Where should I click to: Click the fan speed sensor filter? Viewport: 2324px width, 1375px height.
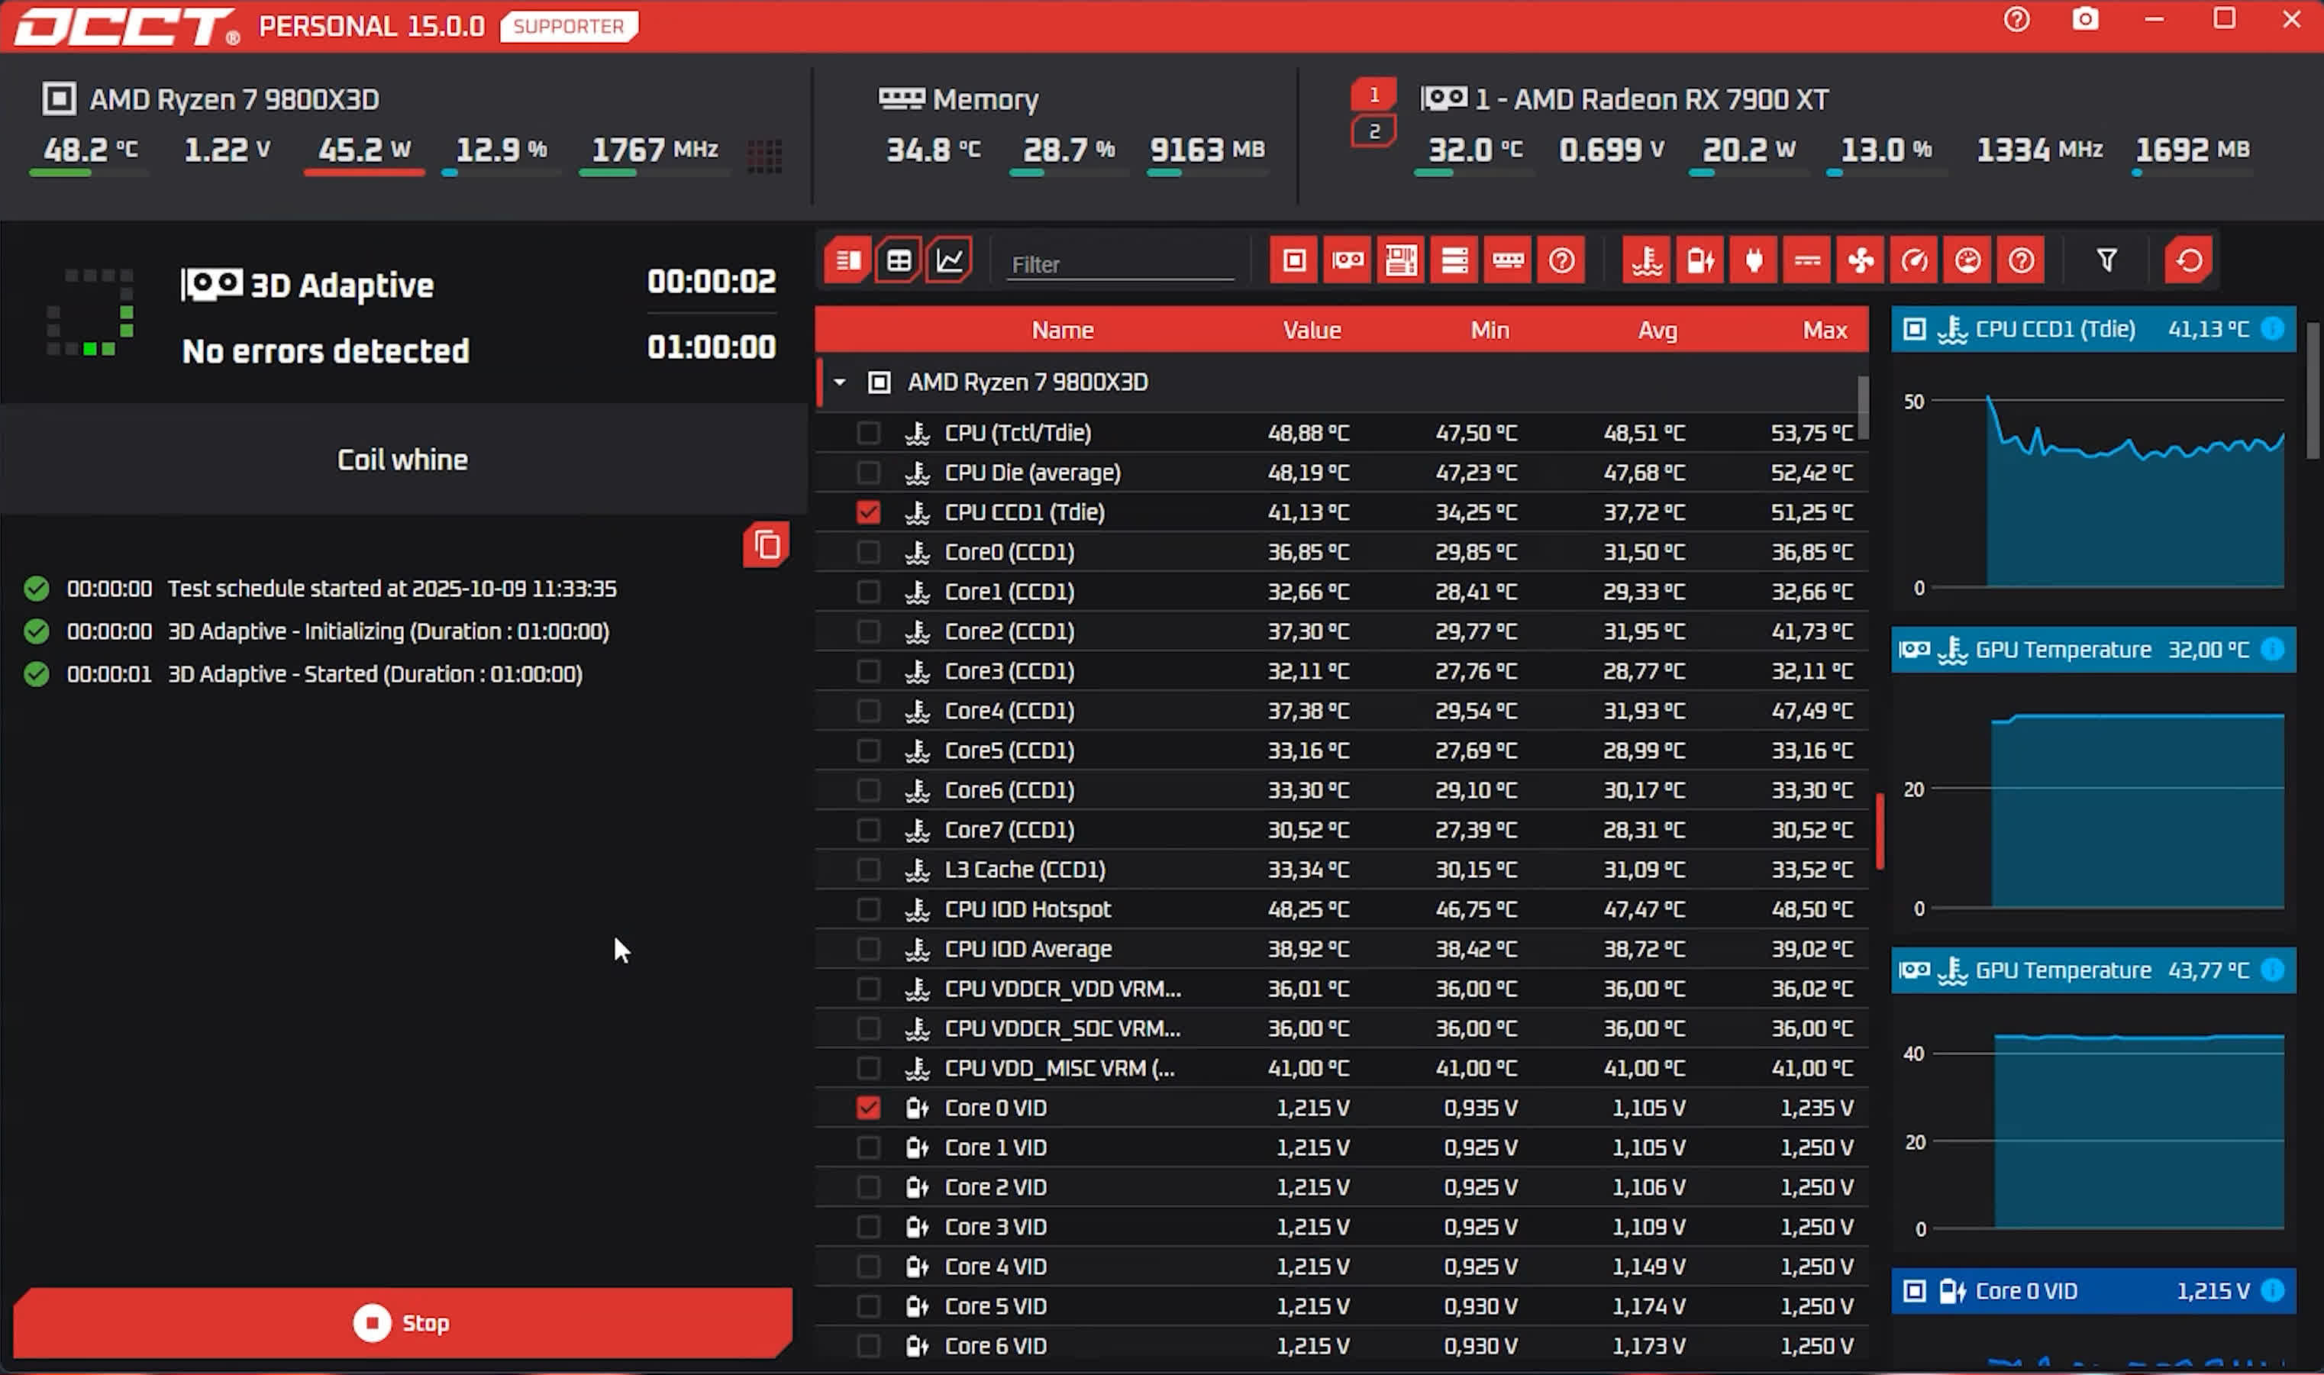click(1860, 261)
